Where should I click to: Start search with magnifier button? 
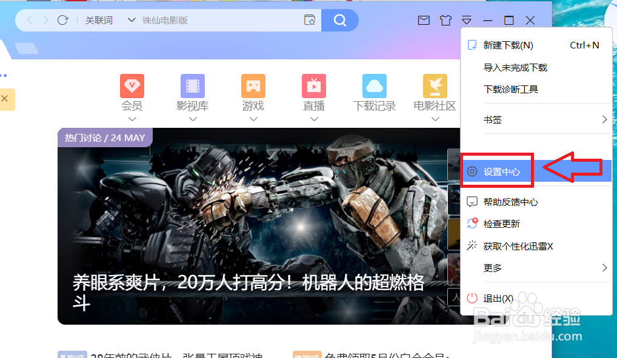click(339, 19)
